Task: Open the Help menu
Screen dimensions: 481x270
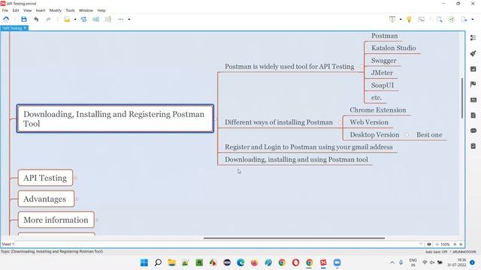Action: [x=101, y=10]
